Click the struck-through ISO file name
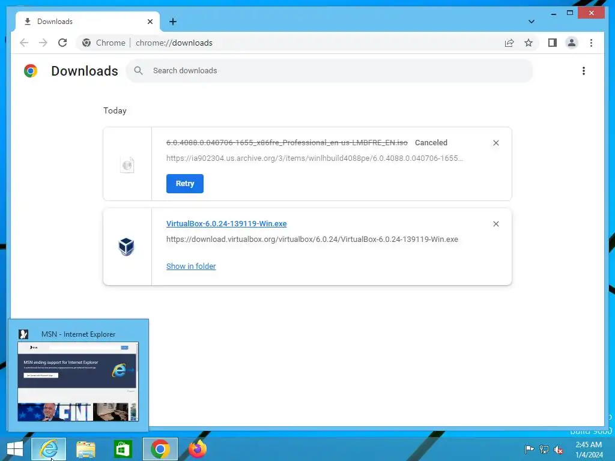The width and height of the screenshot is (615, 461). click(x=286, y=143)
